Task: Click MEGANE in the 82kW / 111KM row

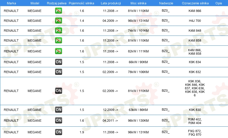Action: pos(35,51)
